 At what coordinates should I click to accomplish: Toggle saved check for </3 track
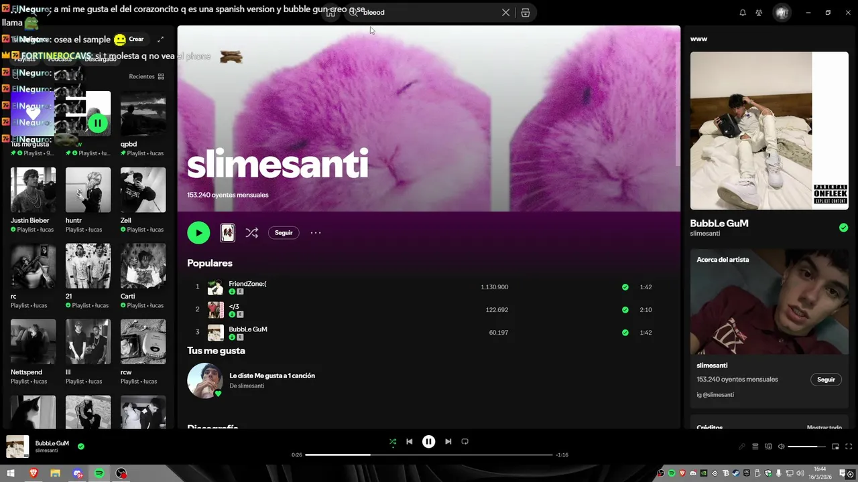pos(625,310)
